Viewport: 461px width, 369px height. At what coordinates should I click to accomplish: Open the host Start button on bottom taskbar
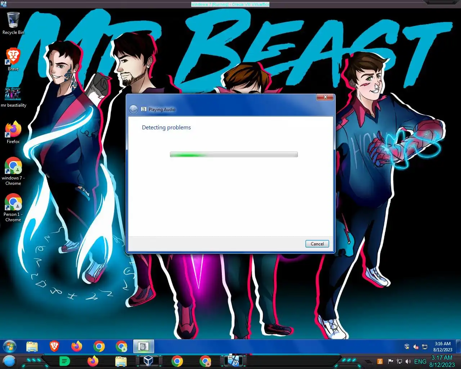(9, 361)
